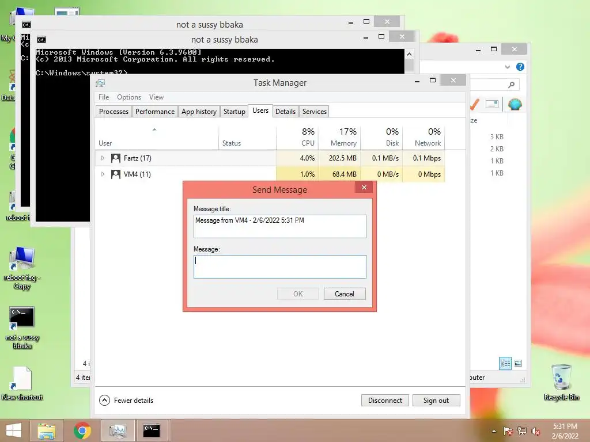Click the front command prompt title icon
The image size is (590, 442).
[x=41, y=40]
